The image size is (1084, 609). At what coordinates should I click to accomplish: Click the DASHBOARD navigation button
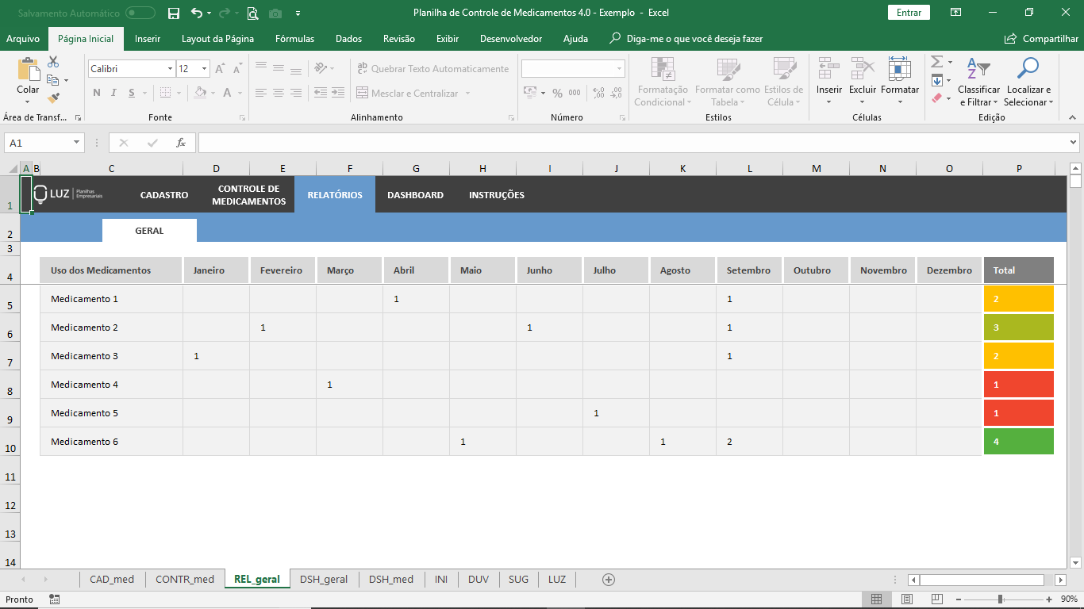point(415,195)
